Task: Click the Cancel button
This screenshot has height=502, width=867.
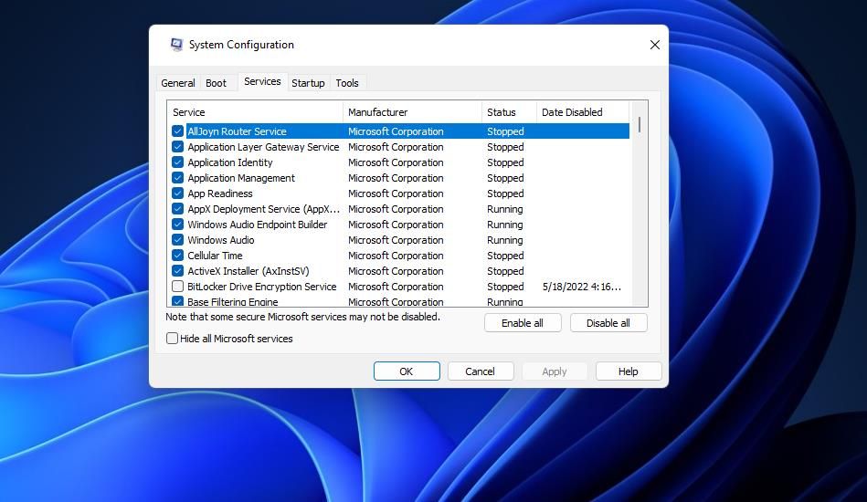Action: pyautogui.click(x=480, y=371)
